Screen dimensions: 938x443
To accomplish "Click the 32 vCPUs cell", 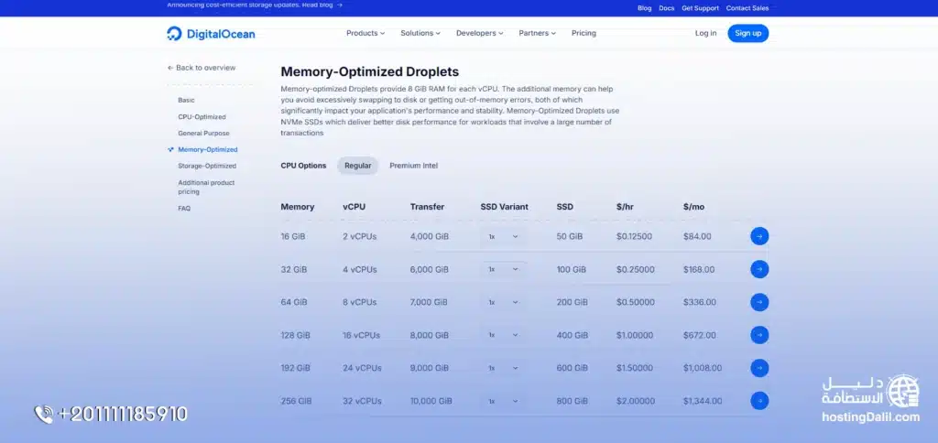I will 361,401.
